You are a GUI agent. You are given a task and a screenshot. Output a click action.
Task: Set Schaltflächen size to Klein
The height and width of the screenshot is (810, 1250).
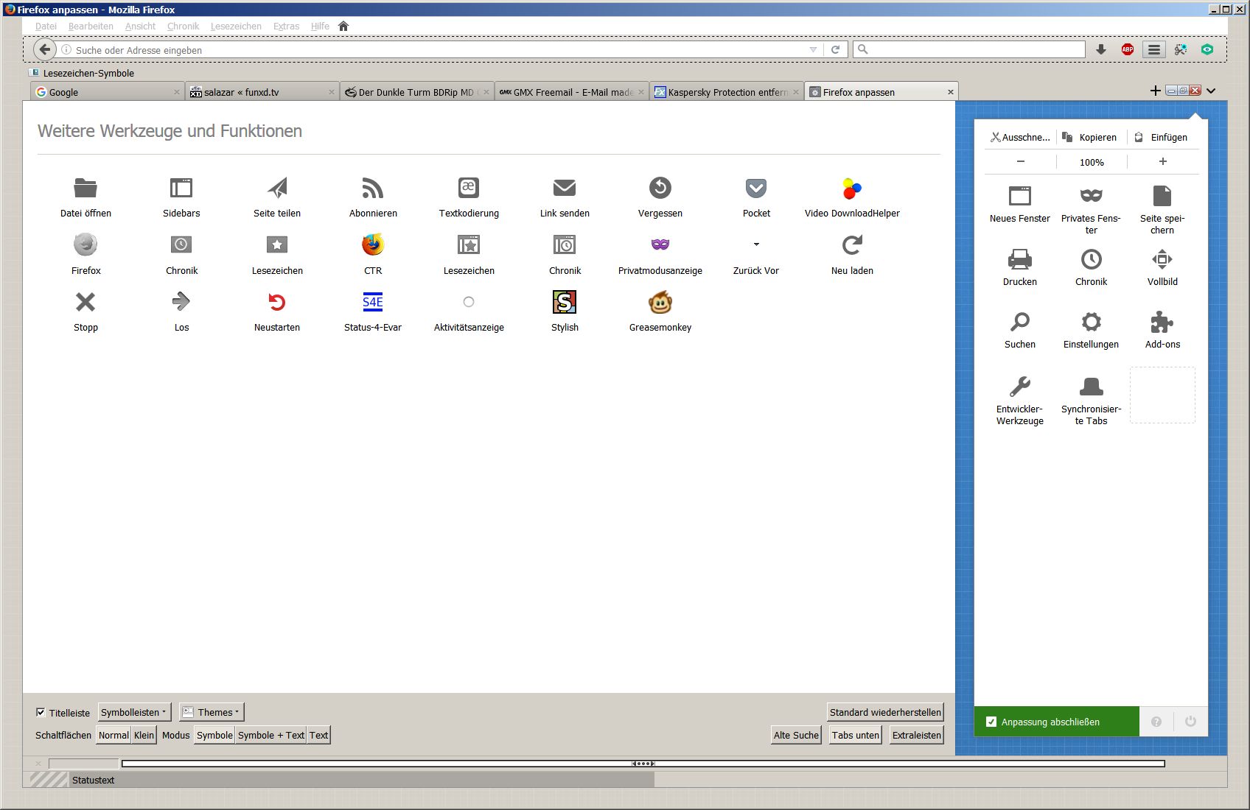(144, 735)
